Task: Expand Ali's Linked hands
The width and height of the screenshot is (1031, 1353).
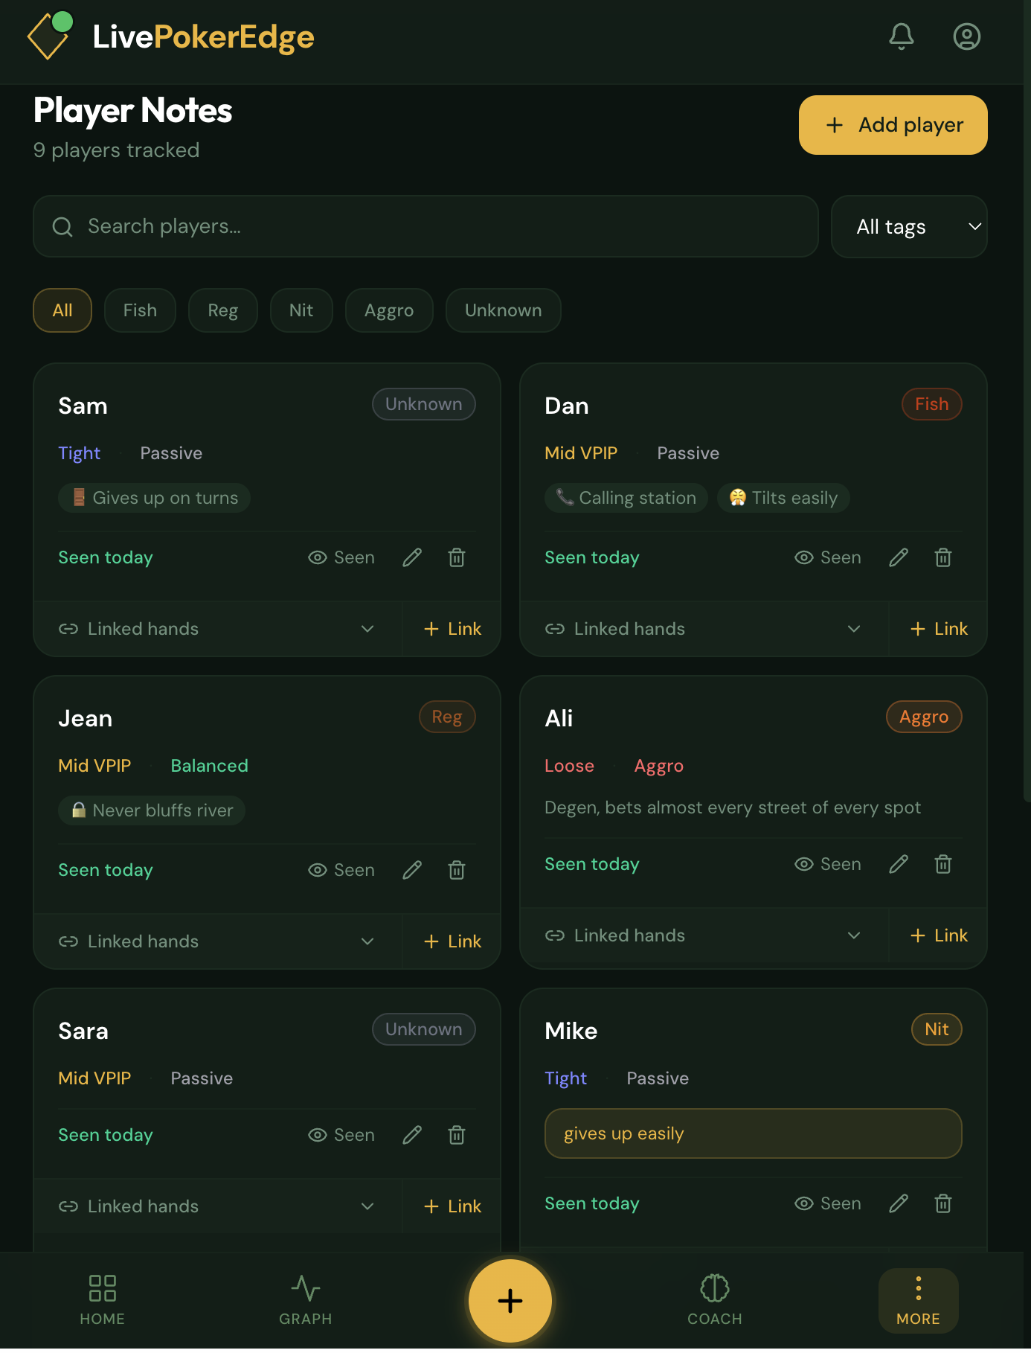Action: click(x=704, y=935)
